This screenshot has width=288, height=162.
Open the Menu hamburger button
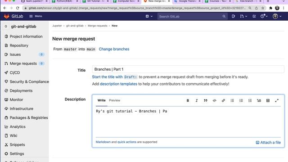36,16
